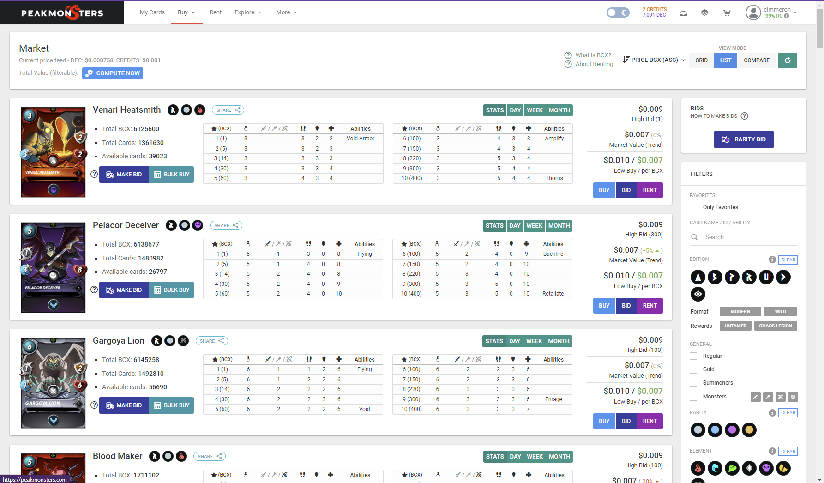Select the chevron-shaped edition filter icon

pyautogui.click(x=783, y=277)
